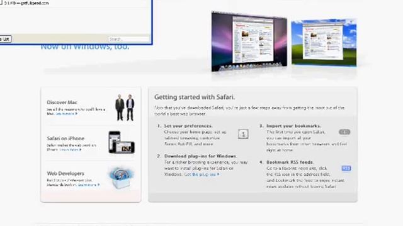403x226 pixels.
Task: Click the 'Getting started with Safari.' heading
Action: [195, 97]
